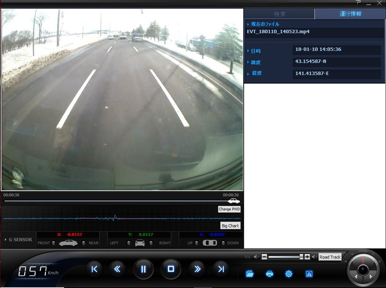Switch to the 検索 tab

280,14
